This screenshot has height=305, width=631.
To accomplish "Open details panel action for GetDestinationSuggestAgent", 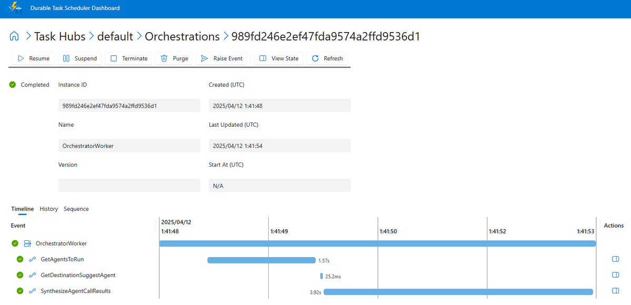I will coord(615,275).
